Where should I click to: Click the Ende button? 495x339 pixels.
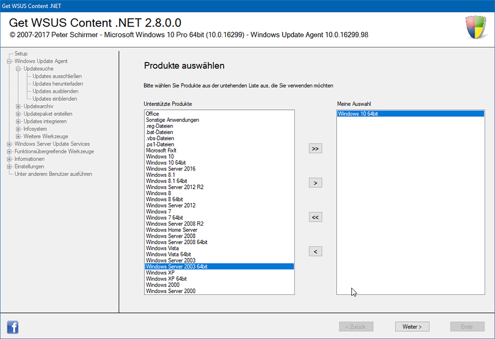467,327
